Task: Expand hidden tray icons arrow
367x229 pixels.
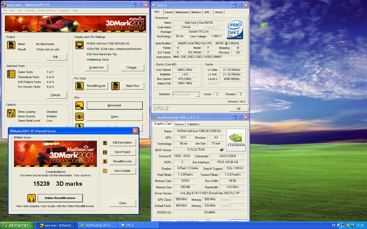Action: [338, 225]
